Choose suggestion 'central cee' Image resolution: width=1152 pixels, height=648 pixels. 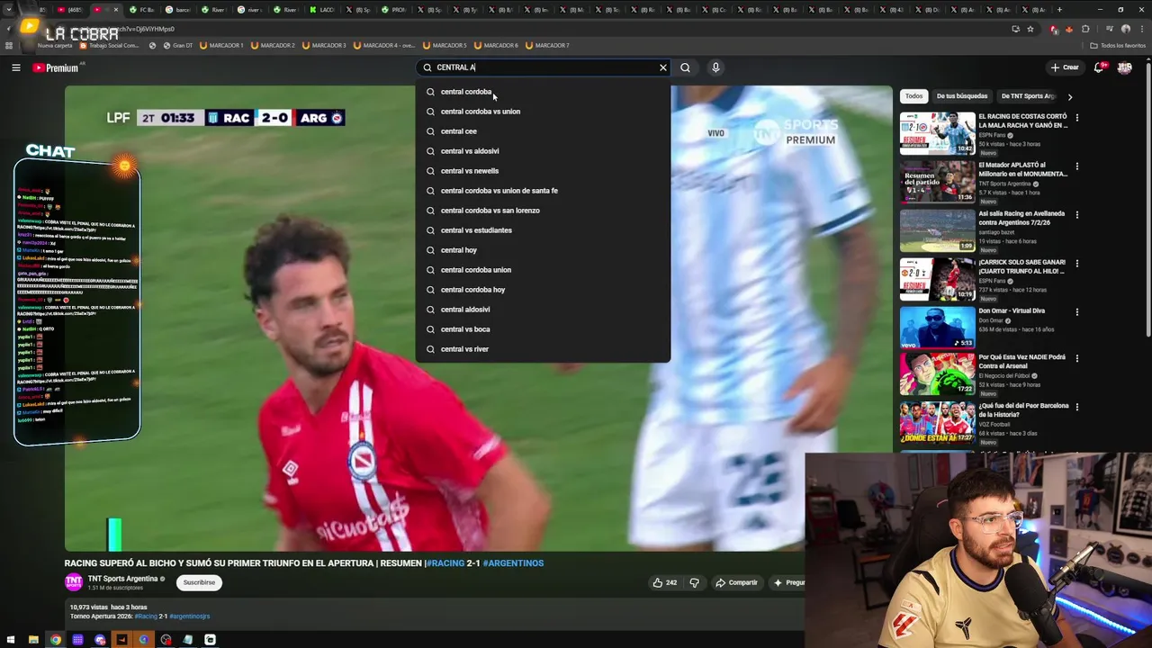click(543, 131)
